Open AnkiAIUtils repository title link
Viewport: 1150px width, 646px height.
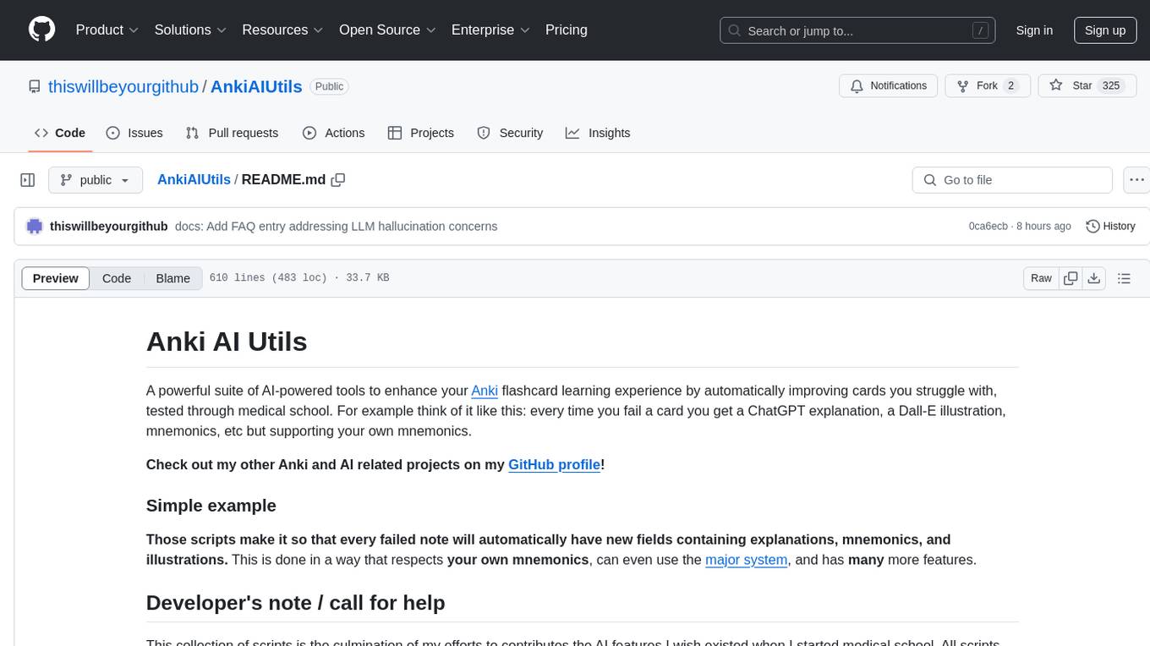pyautogui.click(x=256, y=86)
